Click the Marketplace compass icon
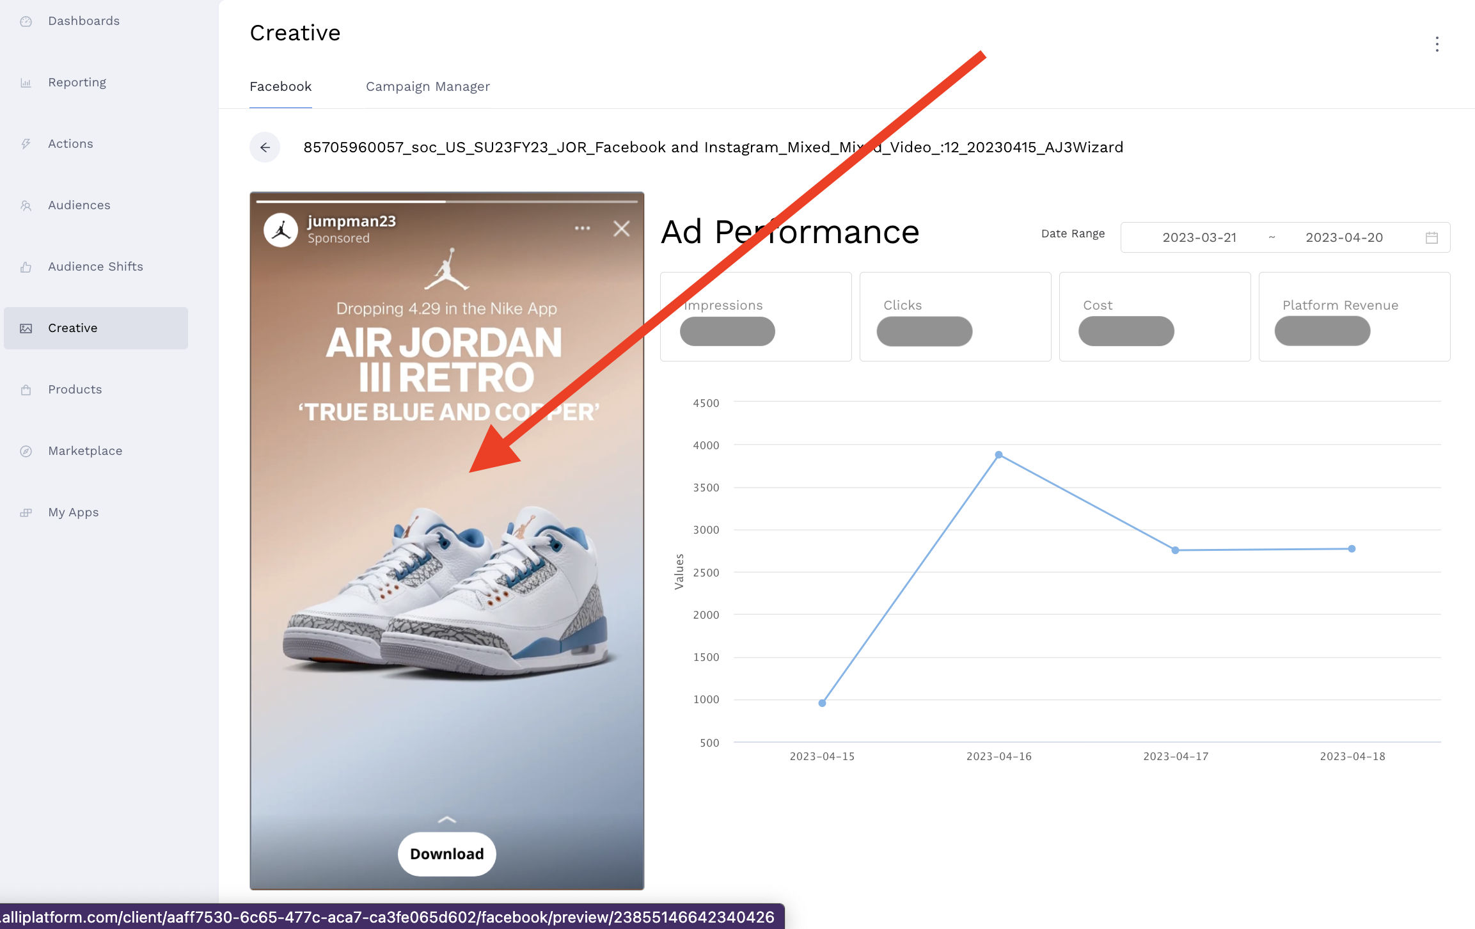 (x=26, y=451)
